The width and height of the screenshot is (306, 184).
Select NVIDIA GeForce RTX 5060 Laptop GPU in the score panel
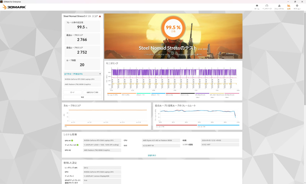(x=82, y=79)
